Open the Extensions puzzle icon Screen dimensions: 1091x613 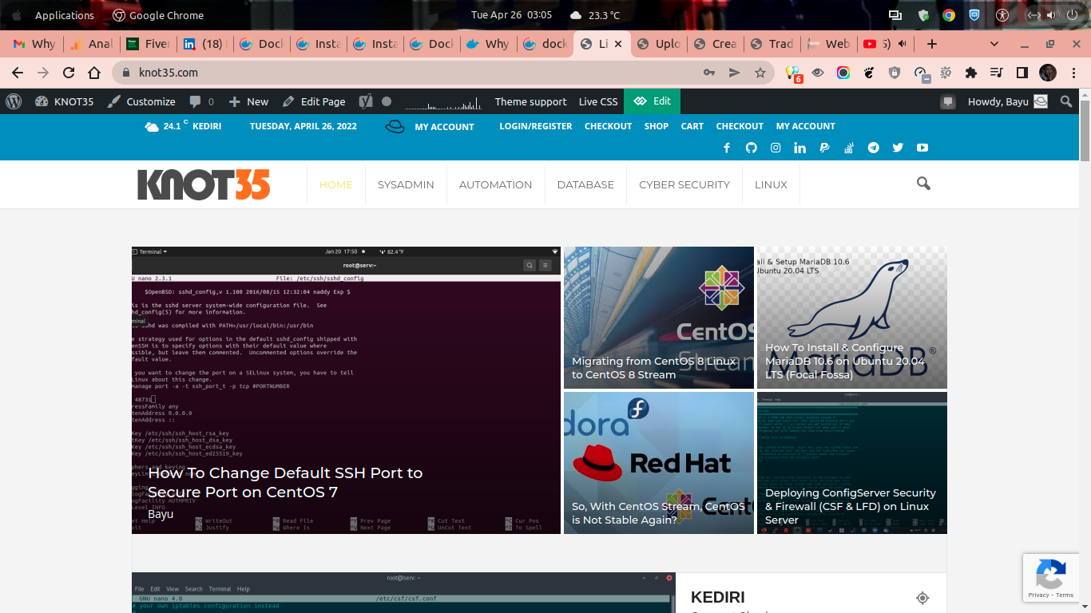971,73
